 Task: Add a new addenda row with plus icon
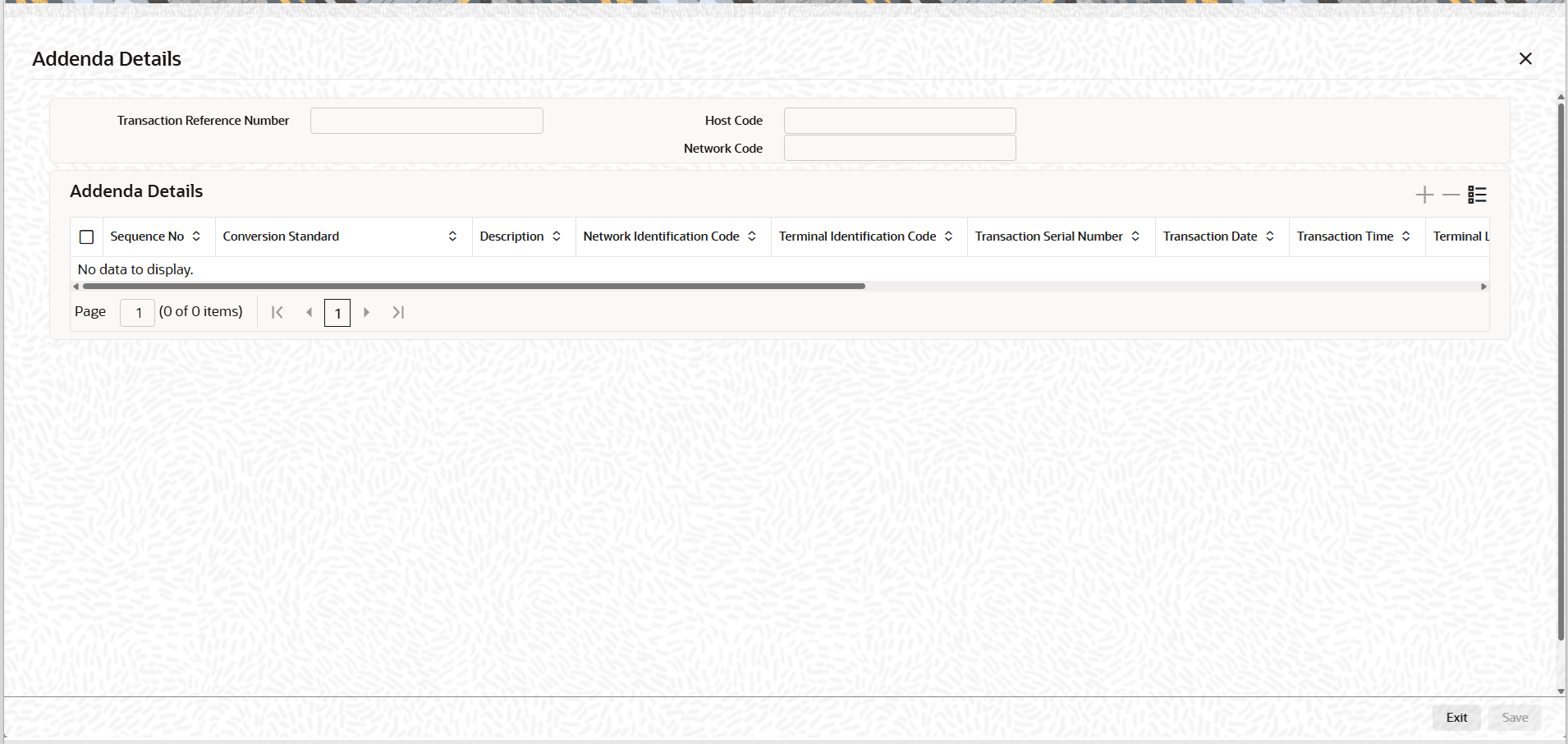[x=1424, y=195]
